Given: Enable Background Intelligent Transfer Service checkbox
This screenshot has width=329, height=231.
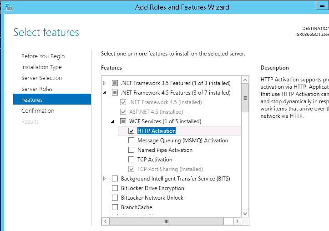Looking at the screenshot, I should [115, 179].
